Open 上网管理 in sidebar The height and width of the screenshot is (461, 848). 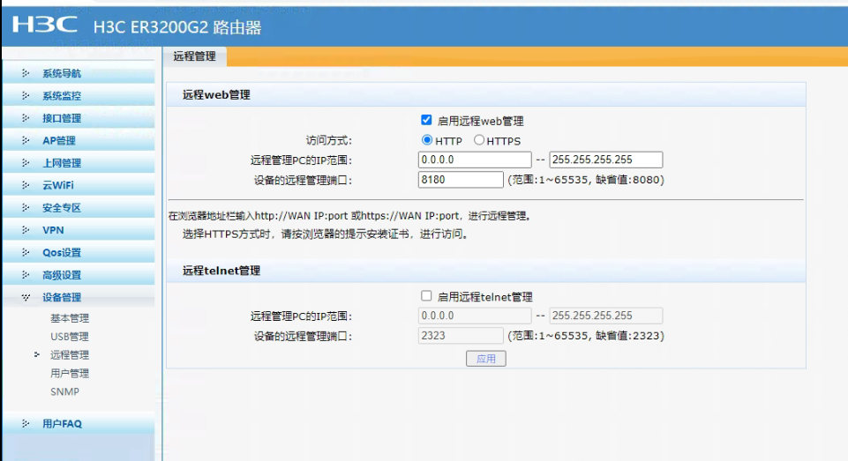pos(62,163)
